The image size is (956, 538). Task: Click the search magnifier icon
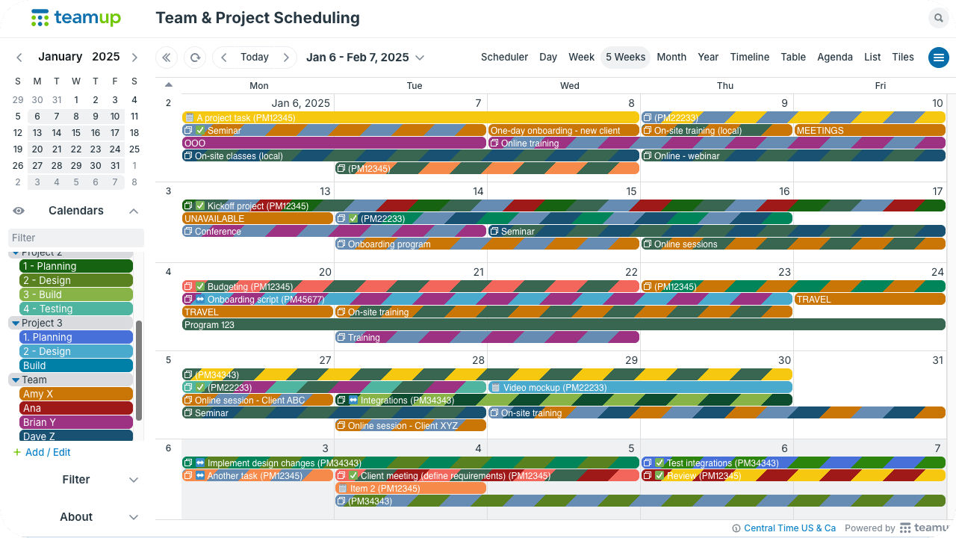[937, 19]
